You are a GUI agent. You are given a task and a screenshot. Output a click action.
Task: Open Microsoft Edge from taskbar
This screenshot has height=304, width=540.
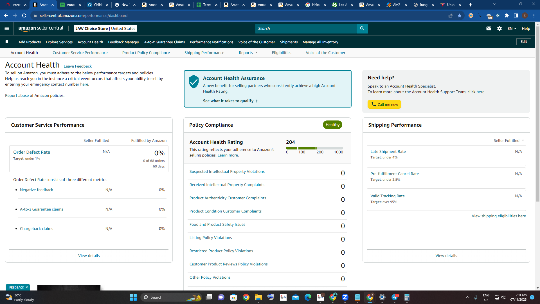click(x=308, y=297)
